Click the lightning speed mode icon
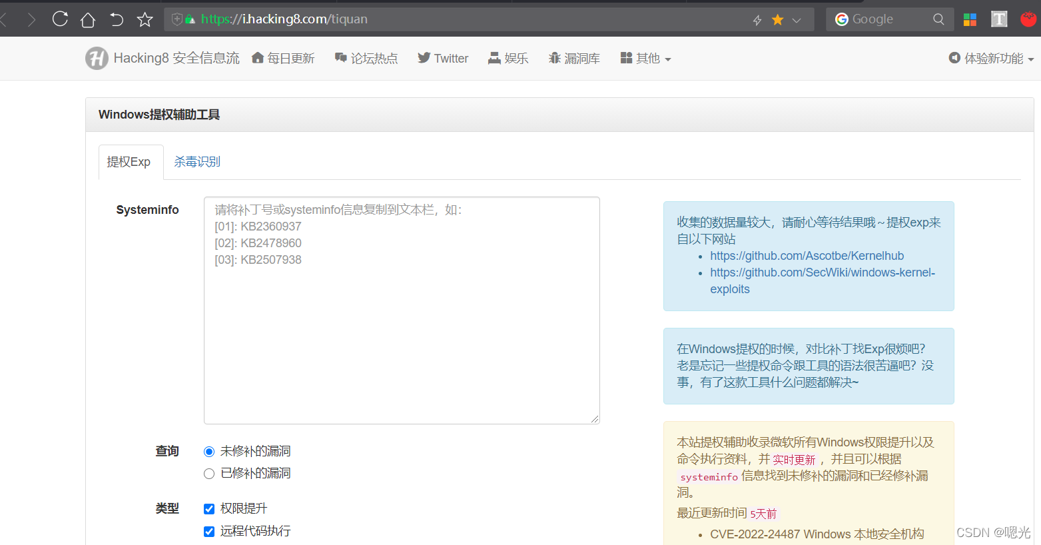Screen dimensions: 1041x545 click(757, 20)
